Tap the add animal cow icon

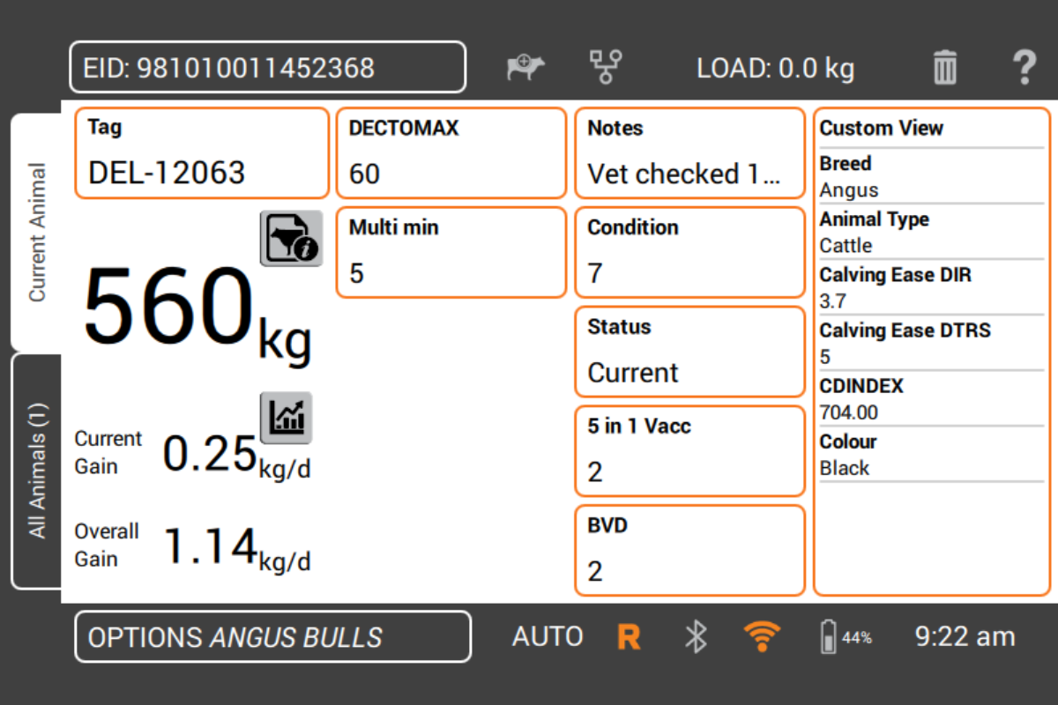(526, 68)
